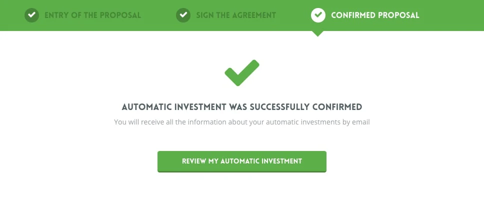Click the large green success checkmark
484x220 pixels.
(x=242, y=73)
